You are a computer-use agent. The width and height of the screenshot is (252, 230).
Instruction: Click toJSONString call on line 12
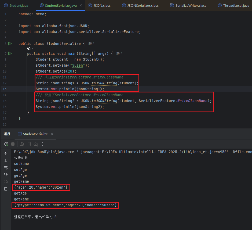[x=104, y=83]
